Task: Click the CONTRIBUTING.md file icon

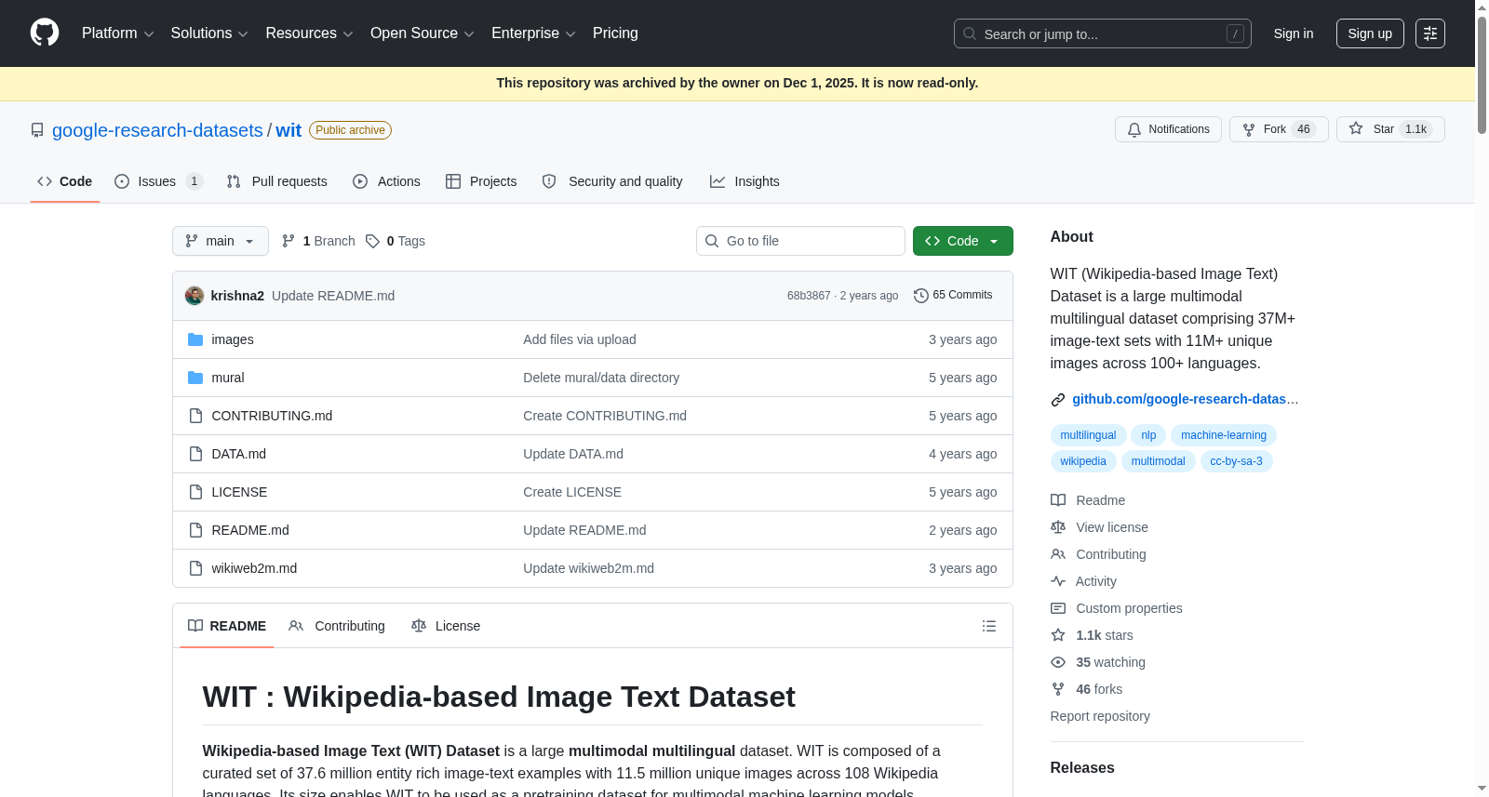Action: pos(195,416)
